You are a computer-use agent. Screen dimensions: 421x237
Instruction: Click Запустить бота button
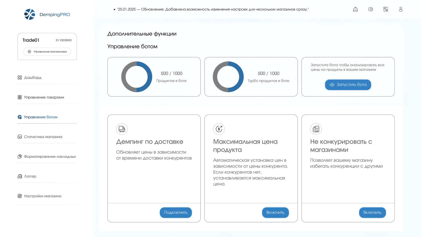pyautogui.click(x=348, y=85)
